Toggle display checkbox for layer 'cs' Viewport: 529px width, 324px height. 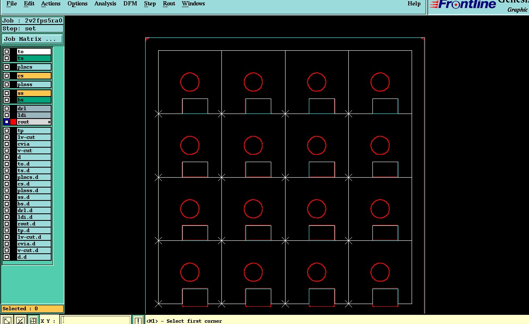point(7,76)
